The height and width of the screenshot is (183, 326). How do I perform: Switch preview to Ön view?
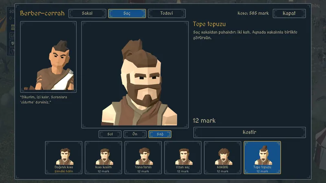(x=135, y=134)
